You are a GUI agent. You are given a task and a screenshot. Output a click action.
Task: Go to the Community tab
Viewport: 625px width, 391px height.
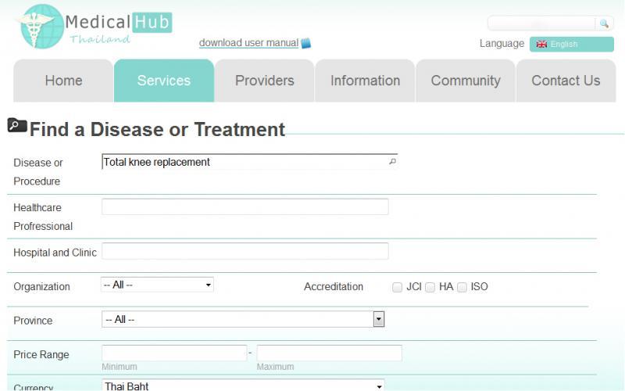pos(465,81)
